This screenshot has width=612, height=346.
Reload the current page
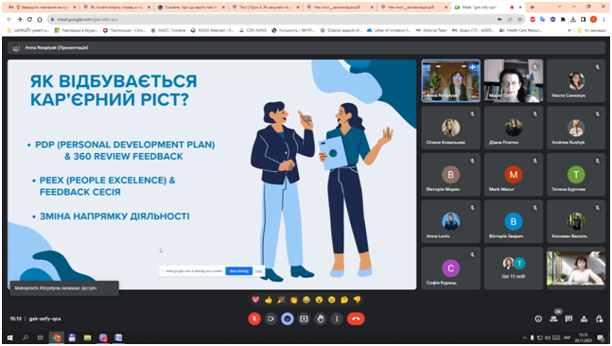click(29, 19)
